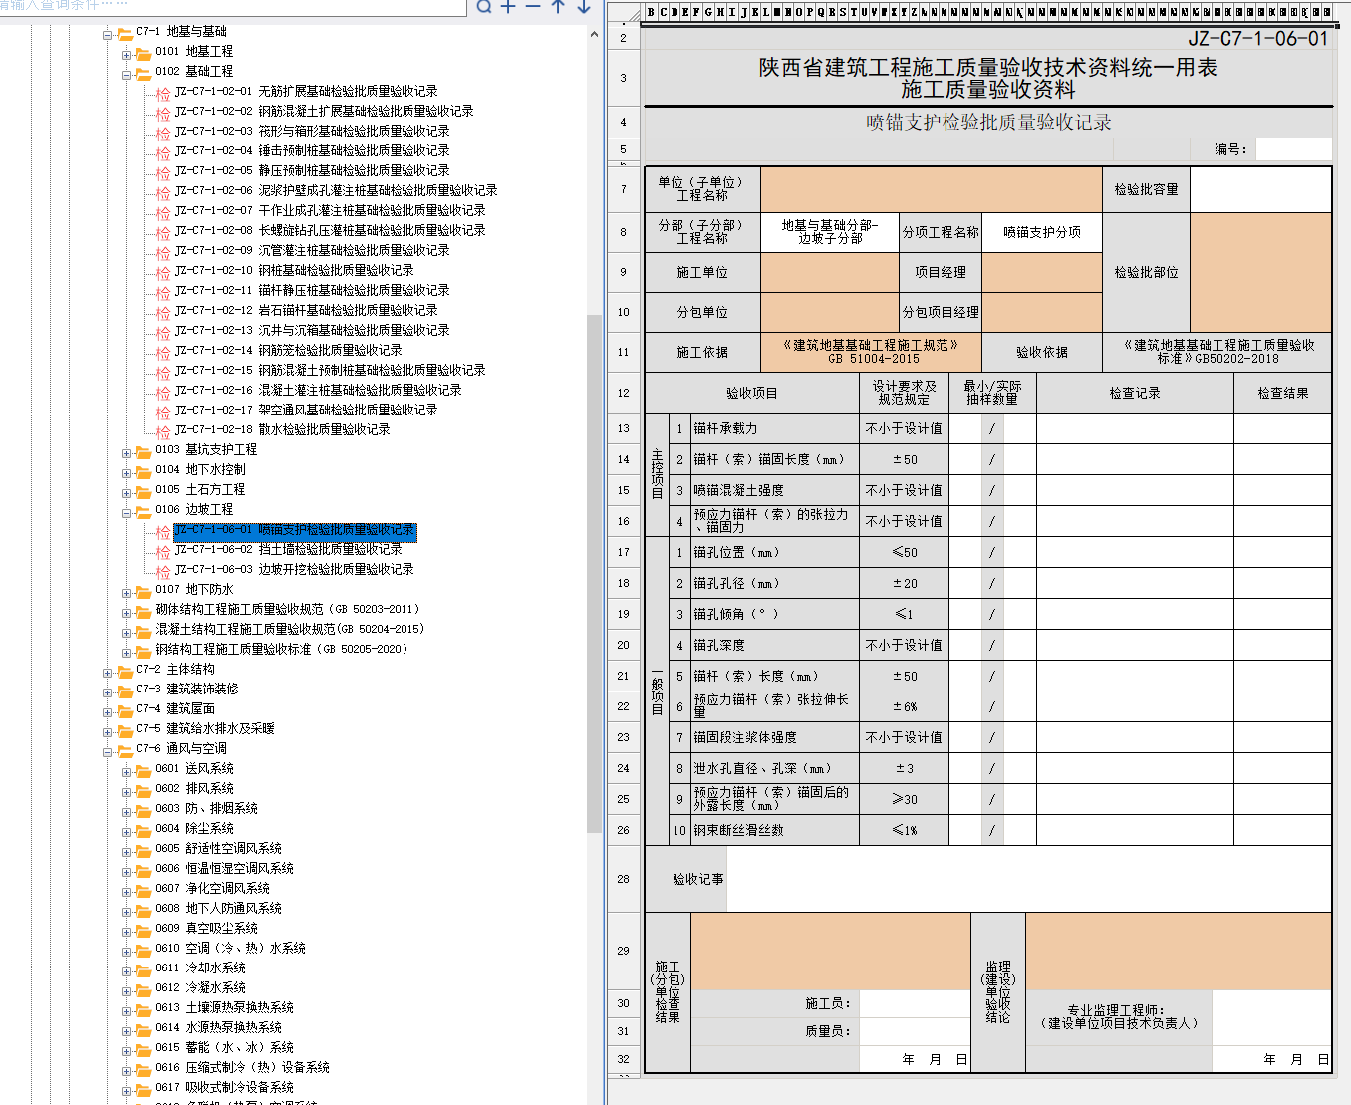Click the down arrow next-result icon
The image size is (1351, 1105).
(584, 7)
